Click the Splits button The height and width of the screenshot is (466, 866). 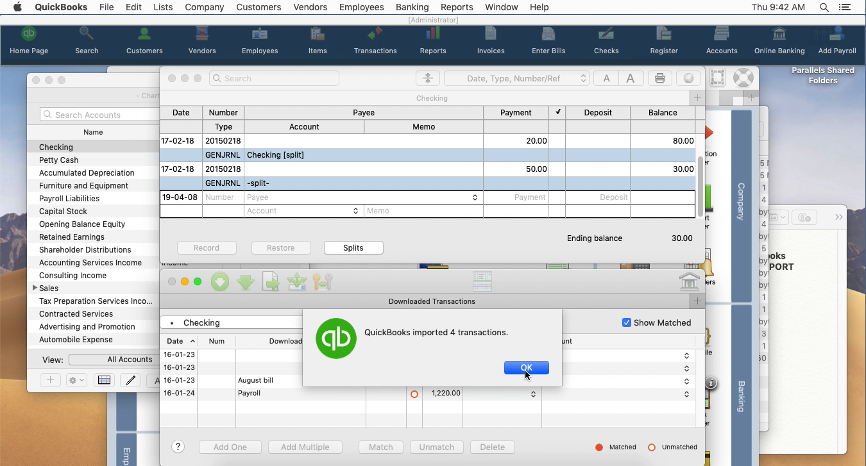point(353,247)
